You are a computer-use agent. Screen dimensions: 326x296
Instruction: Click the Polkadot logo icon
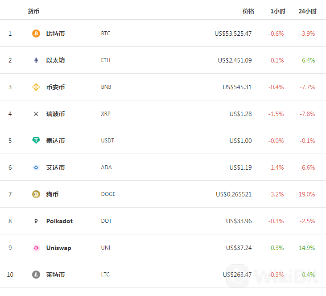[36, 221]
